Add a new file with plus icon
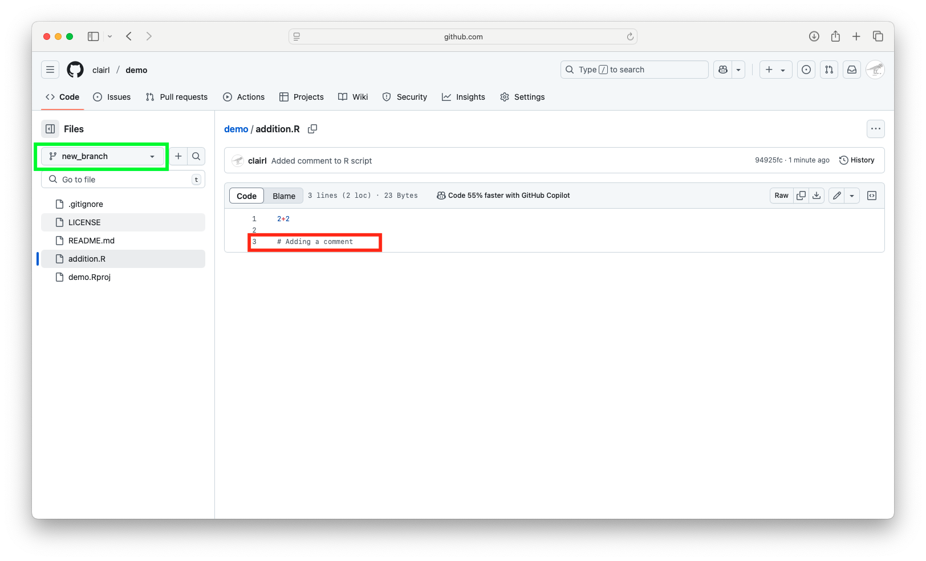 click(178, 156)
